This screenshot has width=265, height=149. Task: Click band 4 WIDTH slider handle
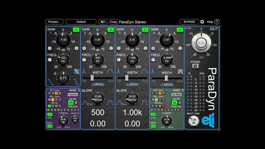pos(166,78)
